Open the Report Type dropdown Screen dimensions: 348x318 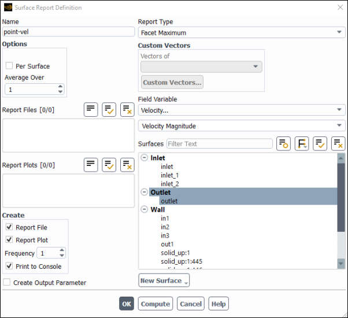[x=241, y=33]
